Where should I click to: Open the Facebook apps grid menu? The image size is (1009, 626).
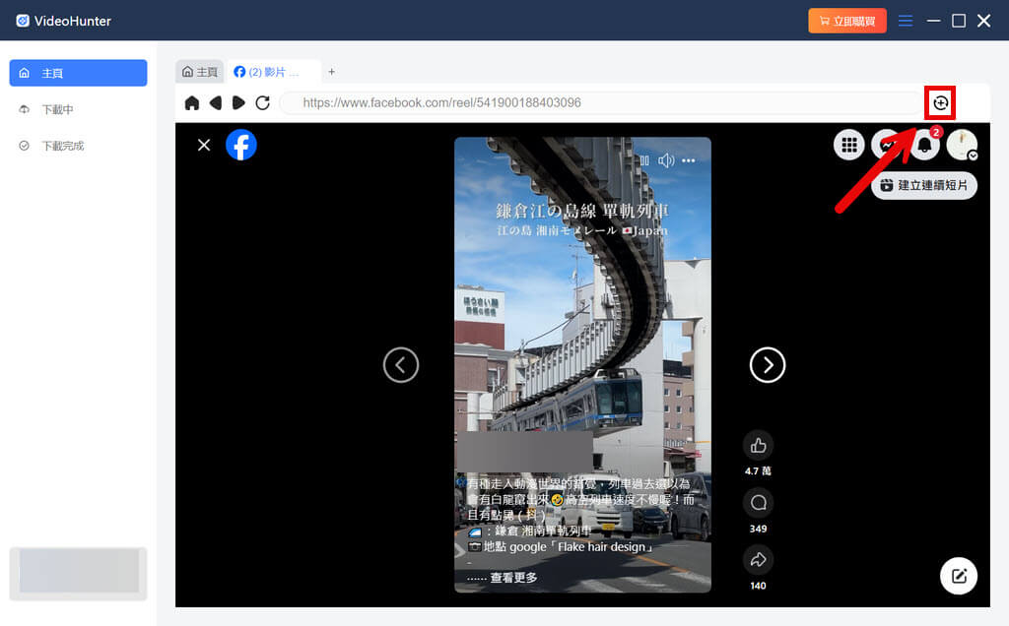tap(848, 145)
